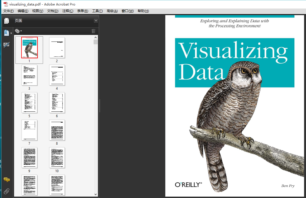Select page 9 thumbnail
306x198 pixels.
coord(30,158)
